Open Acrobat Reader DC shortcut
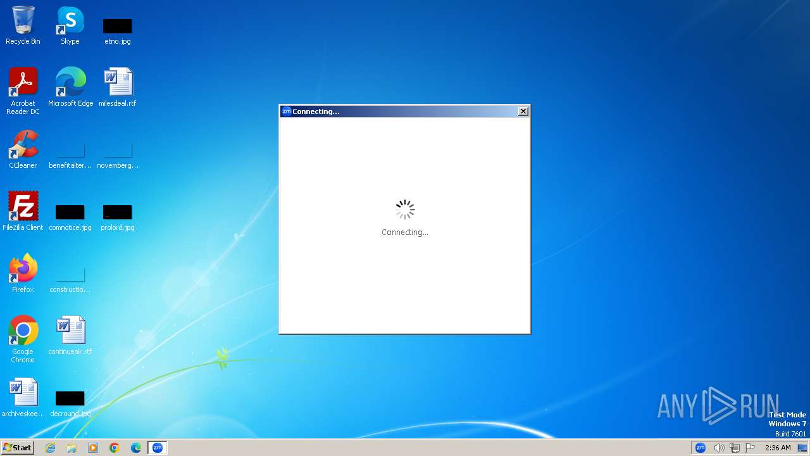Screen dimensions: 810x456 tap(23, 91)
